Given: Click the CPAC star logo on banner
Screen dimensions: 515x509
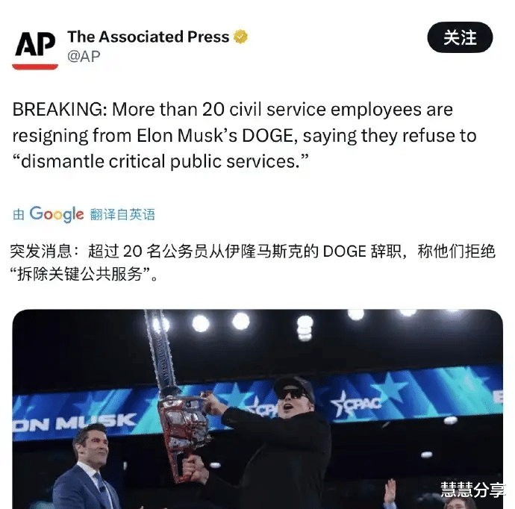Looking at the screenshot, I should pyautogui.click(x=357, y=404).
